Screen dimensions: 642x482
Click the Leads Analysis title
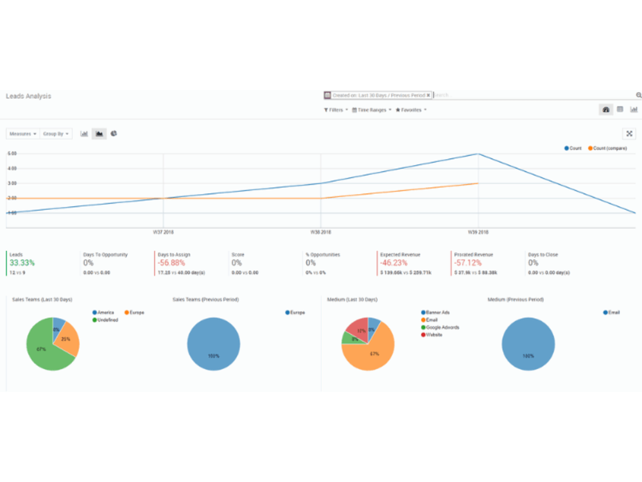point(28,96)
